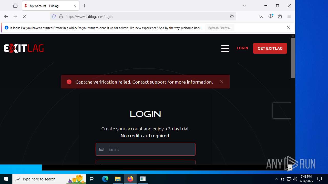Click the taskbar search box
Screen dimensions: 328x184
pos(49,179)
